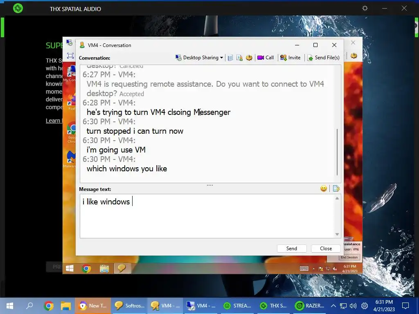This screenshot has width=419, height=314.
Task: Click the Malwarebytes icon on remote desktop
Action: tap(70, 159)
